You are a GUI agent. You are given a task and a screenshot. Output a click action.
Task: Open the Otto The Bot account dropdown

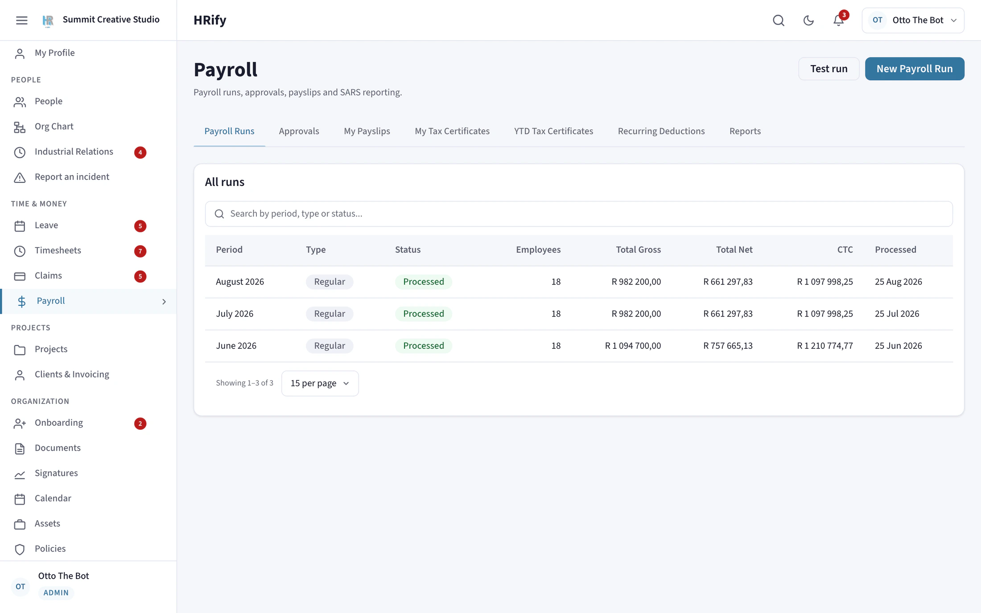913,20
